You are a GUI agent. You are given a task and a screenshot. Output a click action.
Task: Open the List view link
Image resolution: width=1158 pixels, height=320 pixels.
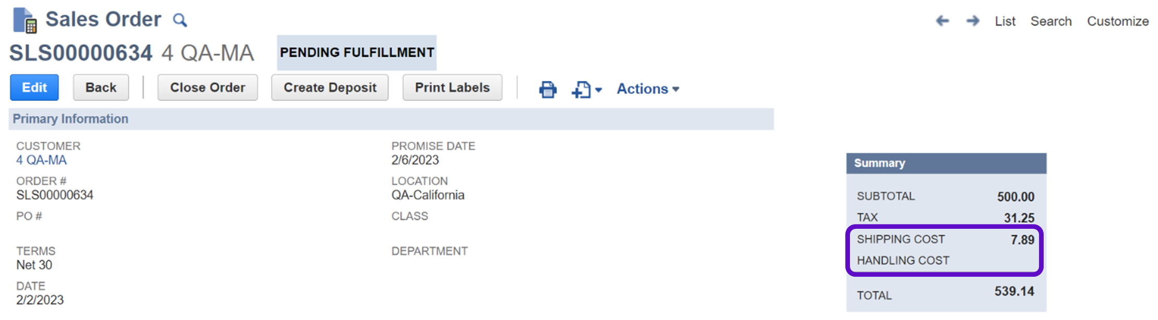(1005, 21)
